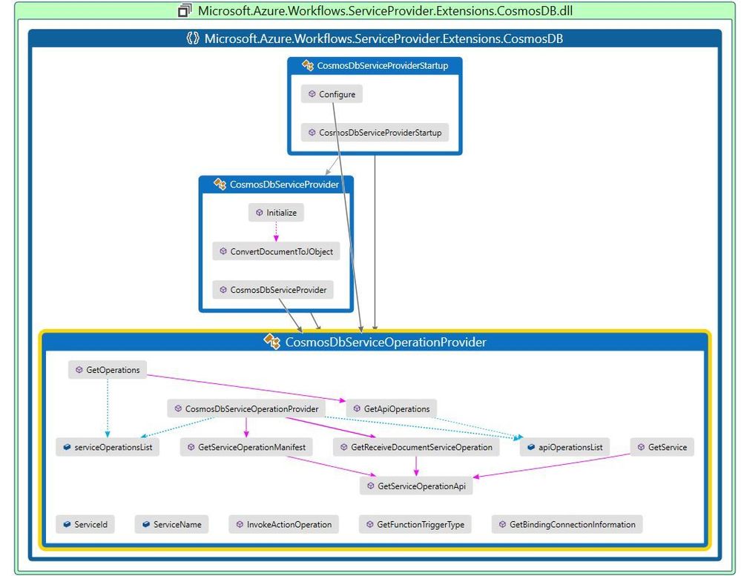
Task: Select the CosmosDbServiceProviderStartup constructor node
Action: pos(375,133)
